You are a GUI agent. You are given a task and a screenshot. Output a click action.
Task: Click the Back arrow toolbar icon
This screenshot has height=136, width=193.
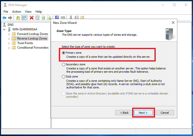4,18
